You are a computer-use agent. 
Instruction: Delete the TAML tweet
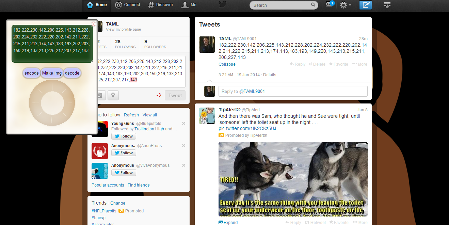[x=317, y=64]
